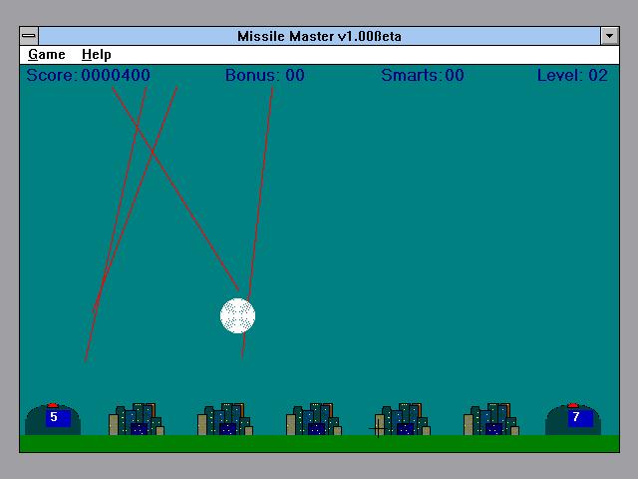The height and width of the screenshot is (479, 638).
Task: Open the Game menu
Action: [x=47, y=55]
